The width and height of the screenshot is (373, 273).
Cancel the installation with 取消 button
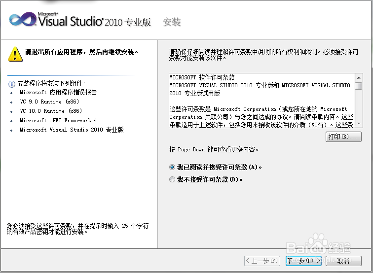pyautogui.click(x=343, y=261)
